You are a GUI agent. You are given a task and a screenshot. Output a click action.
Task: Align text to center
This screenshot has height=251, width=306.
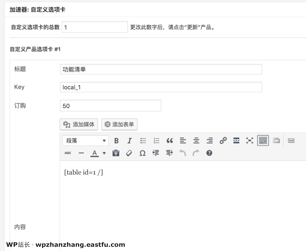(196, 141)
